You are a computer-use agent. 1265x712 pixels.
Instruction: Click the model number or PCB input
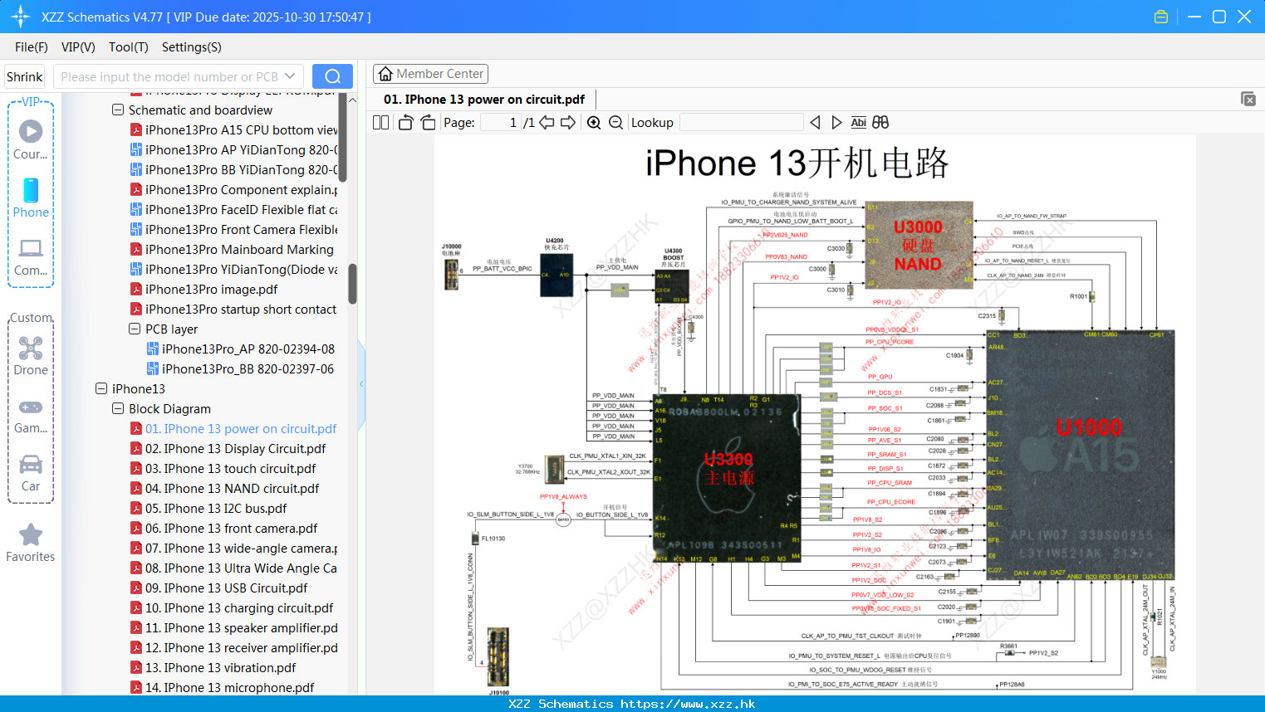pos(169,76)
